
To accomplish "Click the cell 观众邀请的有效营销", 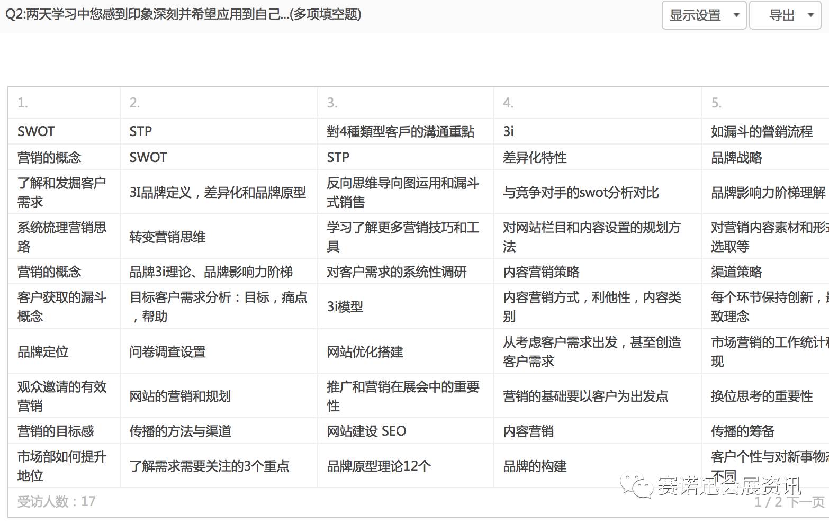I will (65, 396).
